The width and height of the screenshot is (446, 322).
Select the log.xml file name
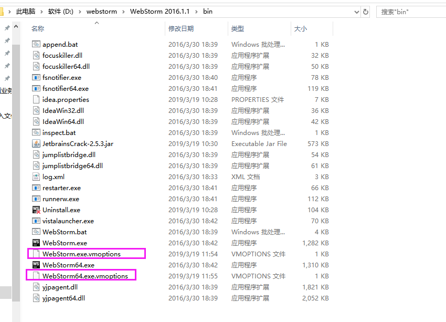(x=54, y=177)
